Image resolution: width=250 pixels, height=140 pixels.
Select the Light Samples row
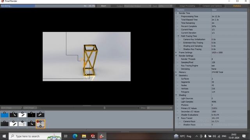coord(211,102)
